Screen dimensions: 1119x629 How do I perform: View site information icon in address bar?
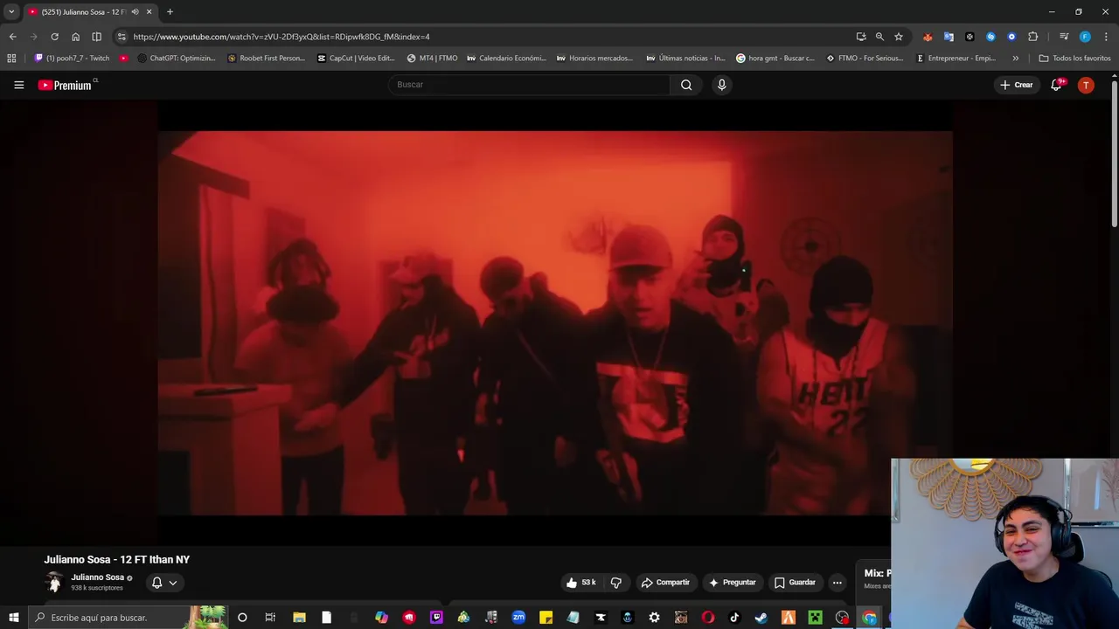tap(122, 37)
